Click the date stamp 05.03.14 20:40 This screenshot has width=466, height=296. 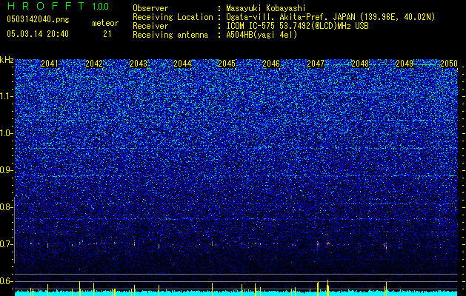tap(38, 34)
